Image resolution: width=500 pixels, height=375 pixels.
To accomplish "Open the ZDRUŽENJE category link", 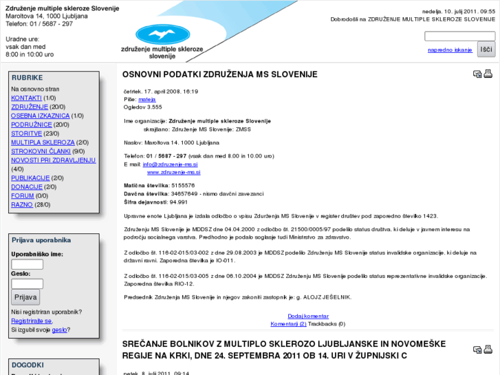I will (30, 107).
